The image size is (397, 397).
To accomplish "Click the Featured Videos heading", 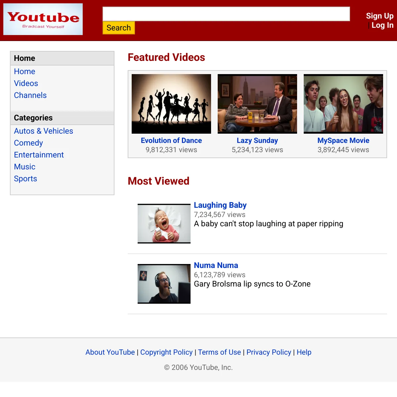I will pos(166,57).
